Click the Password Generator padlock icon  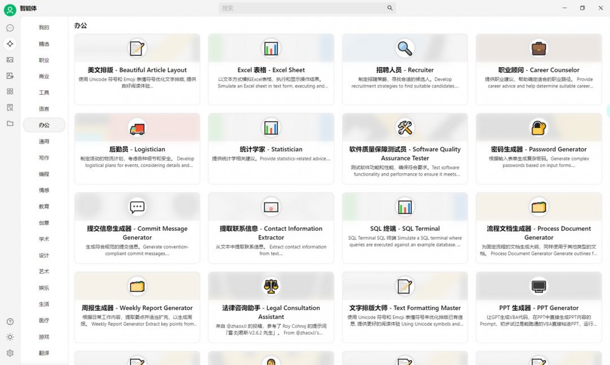pos(539,128)
